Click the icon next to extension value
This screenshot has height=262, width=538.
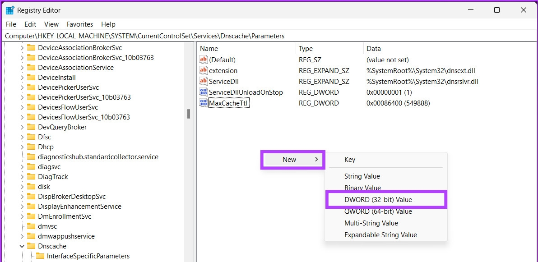(x=204, y=70)
